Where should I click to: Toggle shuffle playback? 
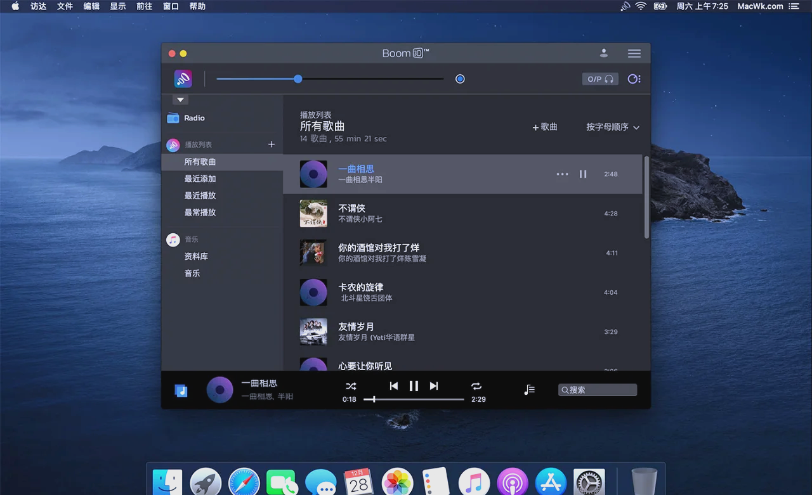(x=351, y=386)
